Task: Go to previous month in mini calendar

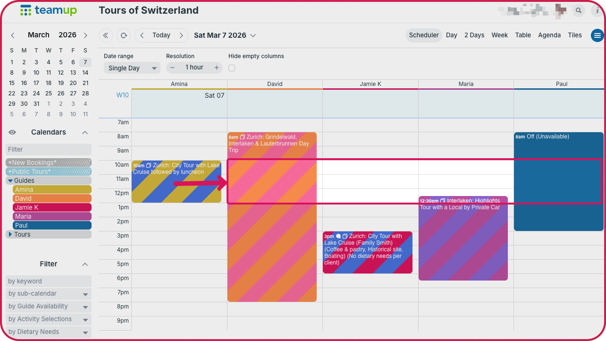Action: [x=13, y=35]
